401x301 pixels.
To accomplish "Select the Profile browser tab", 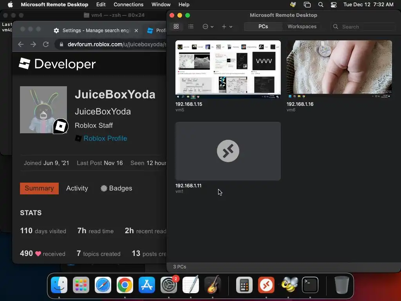I will pos(157,31).
